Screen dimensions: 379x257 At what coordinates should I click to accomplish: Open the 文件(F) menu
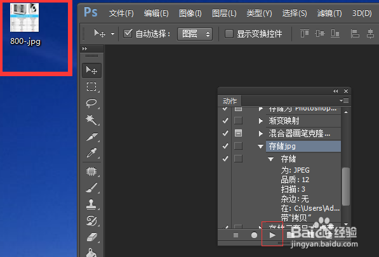coord(121,13)
